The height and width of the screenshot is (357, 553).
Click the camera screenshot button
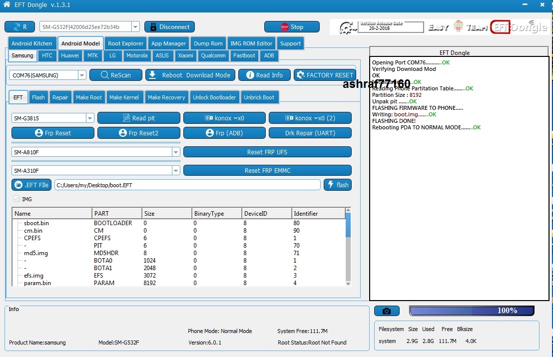coord(387,311)
